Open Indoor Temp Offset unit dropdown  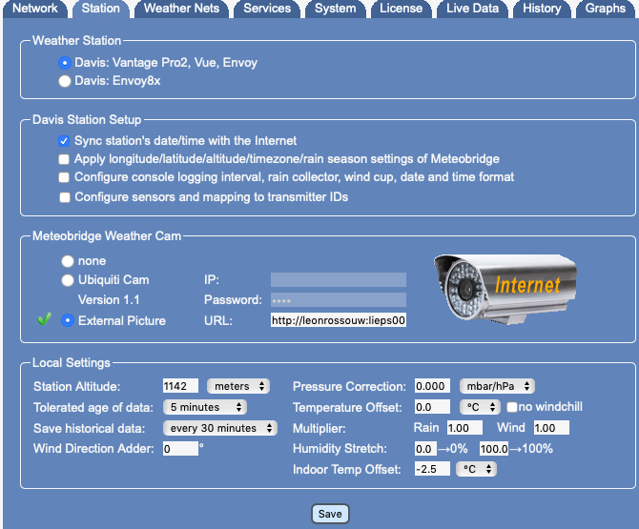(x=477, y=469)
